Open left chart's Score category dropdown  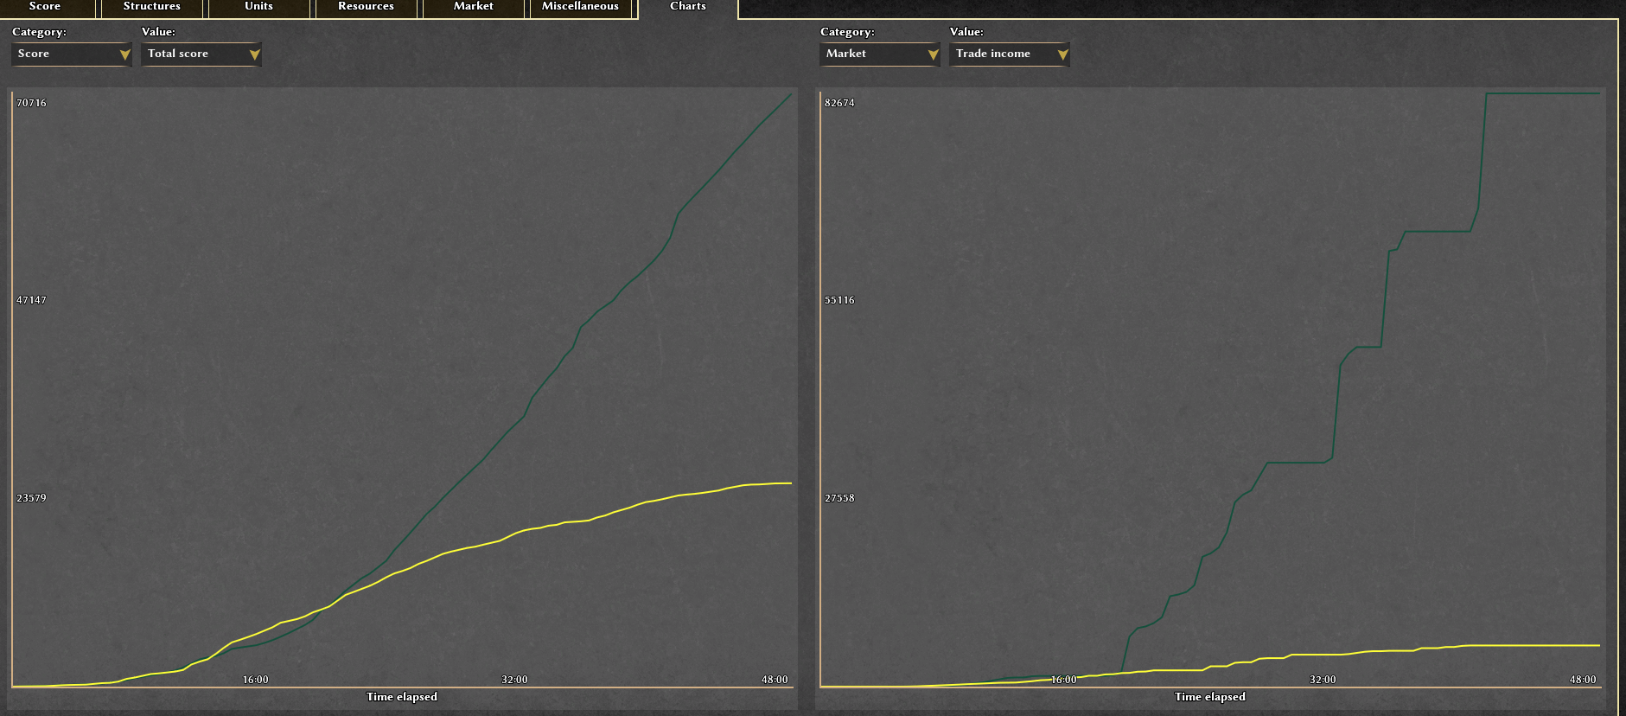point(71,54)
